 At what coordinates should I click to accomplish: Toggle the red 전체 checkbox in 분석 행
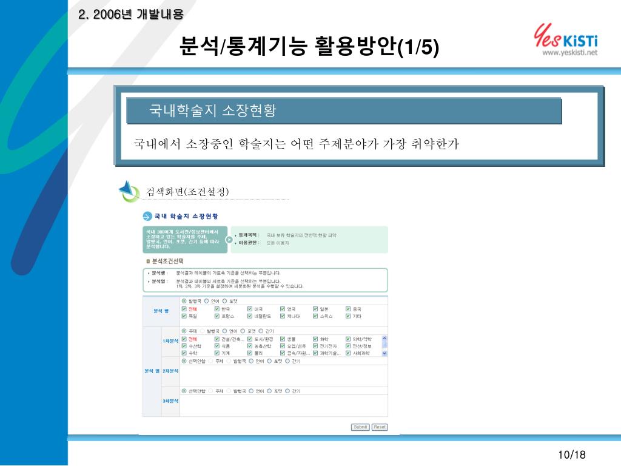tap(184, 309)
